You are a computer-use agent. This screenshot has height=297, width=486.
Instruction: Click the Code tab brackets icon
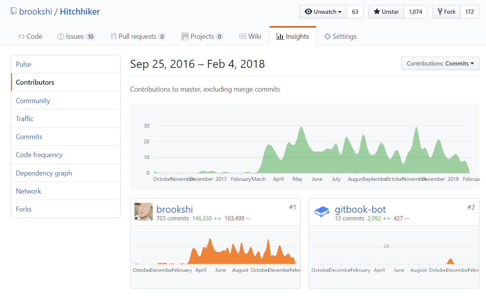[x=22, y=36]
